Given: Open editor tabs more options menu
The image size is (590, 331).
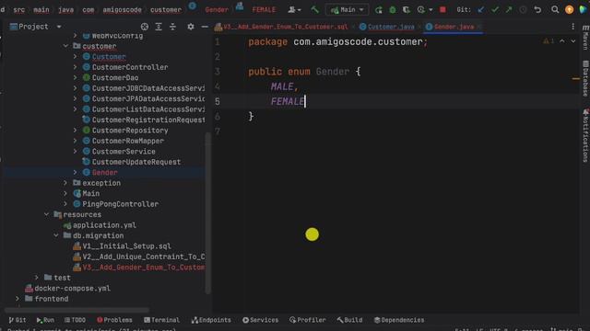Looking at the screenshot, I should [573, 27].
